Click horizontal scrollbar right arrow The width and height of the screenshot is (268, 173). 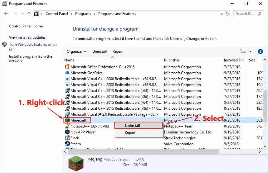pyautogui.click(x=260, y=151)
